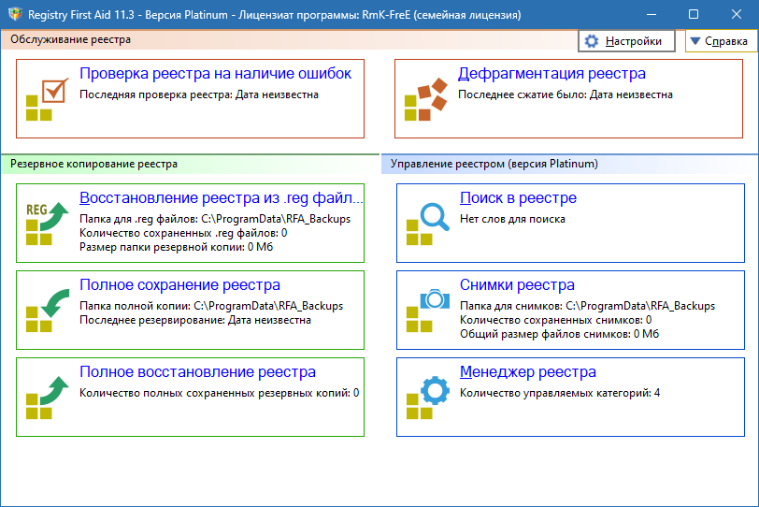Click text Папка для .reg файлов path
This screenshot has height=507, width=759.
[x=215, y=219]
